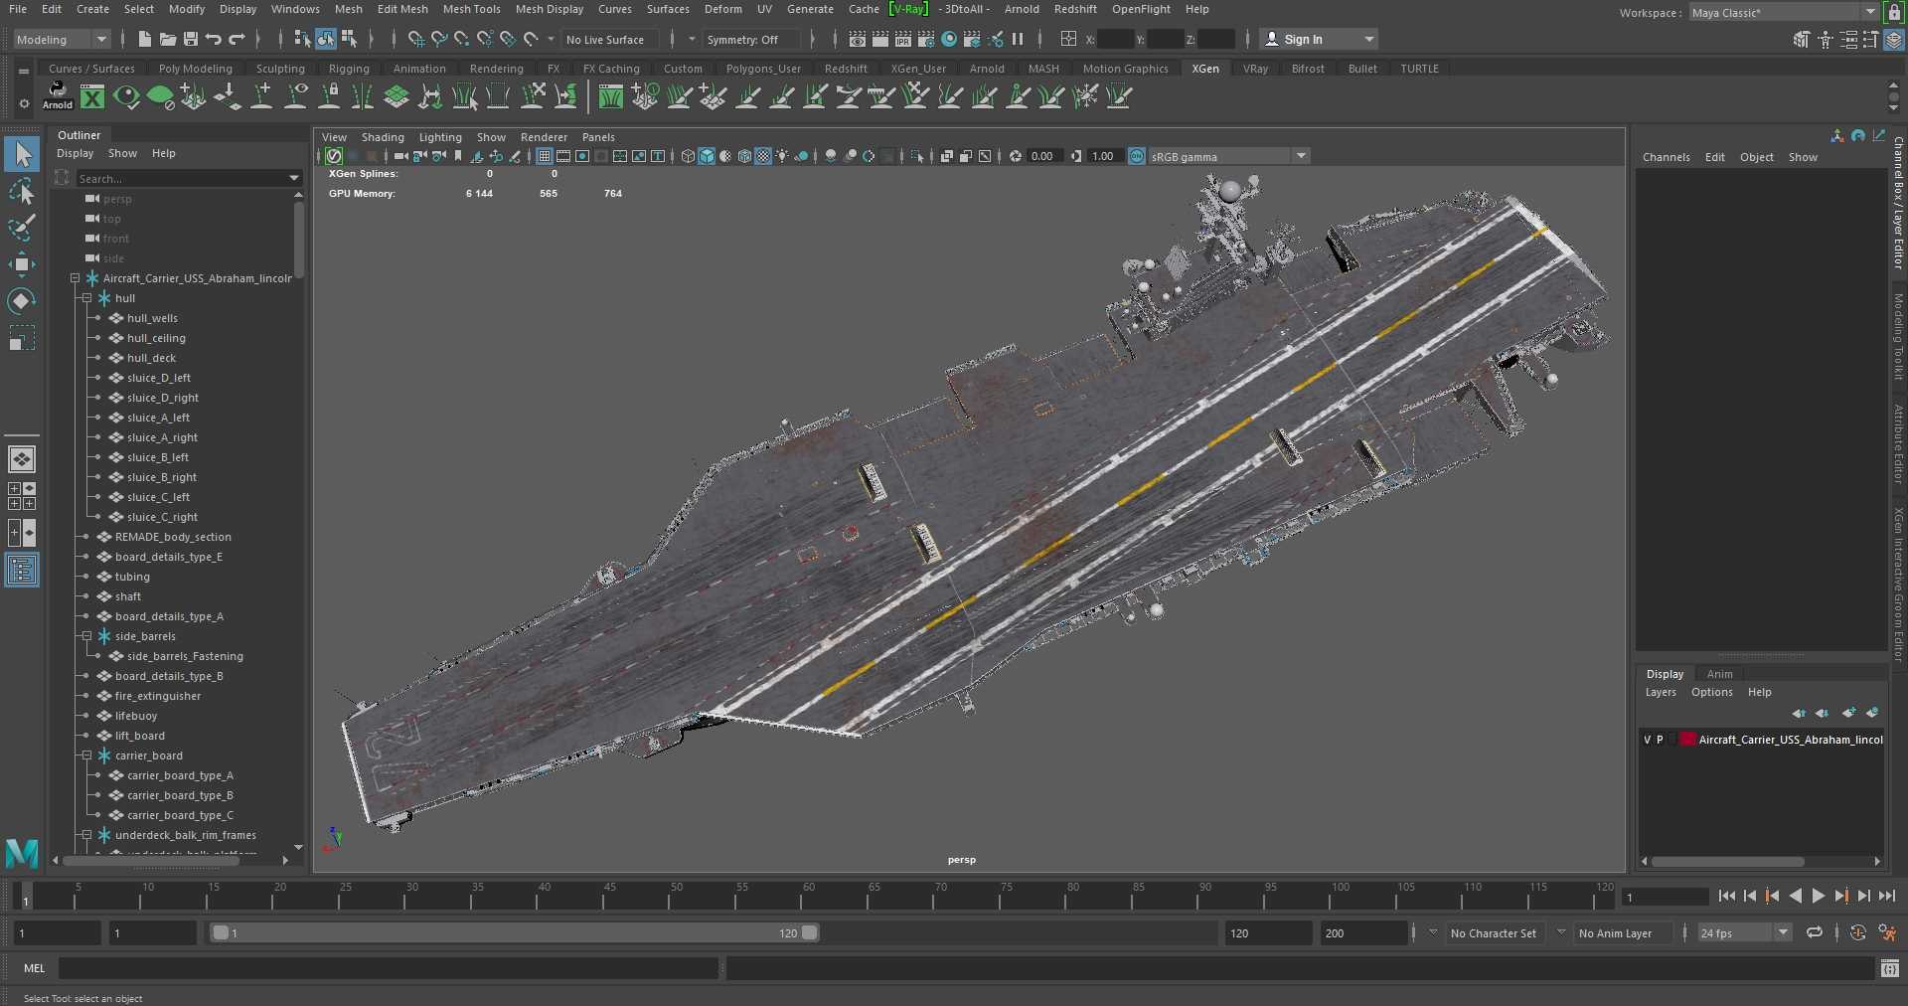Viewport: 1908px width, 1006px height.
Task: Click the Undo arrow icon
Action: point(214,39)
